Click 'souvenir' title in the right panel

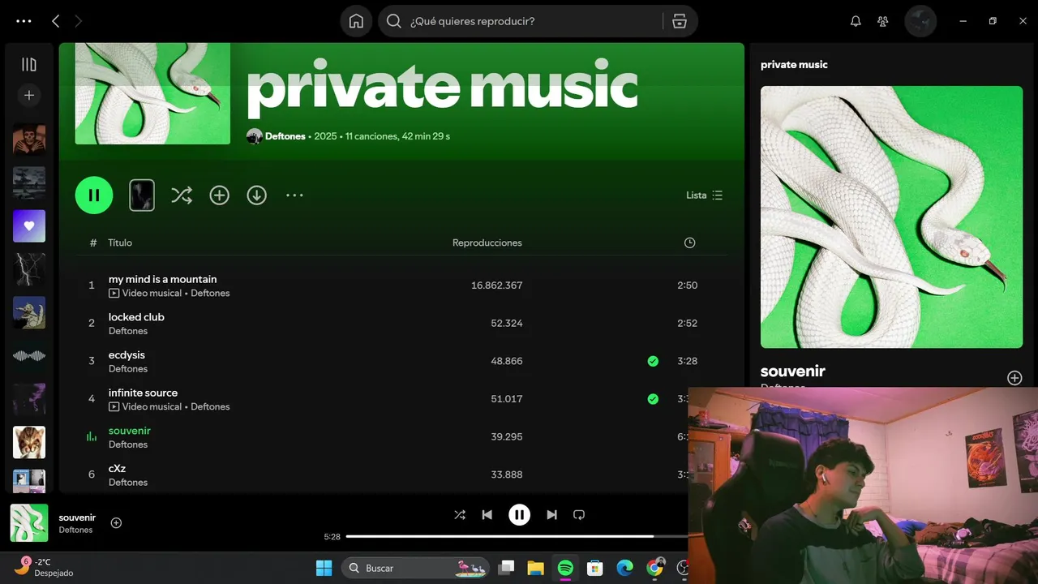pos(793,371)
